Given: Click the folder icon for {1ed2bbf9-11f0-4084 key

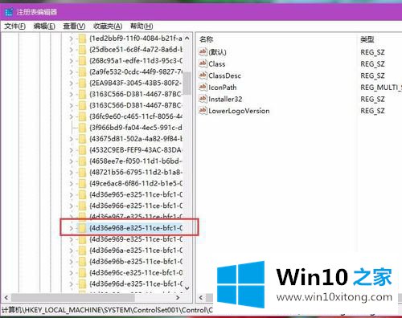Looking at the screenshot, I should (x=82, y=39).
